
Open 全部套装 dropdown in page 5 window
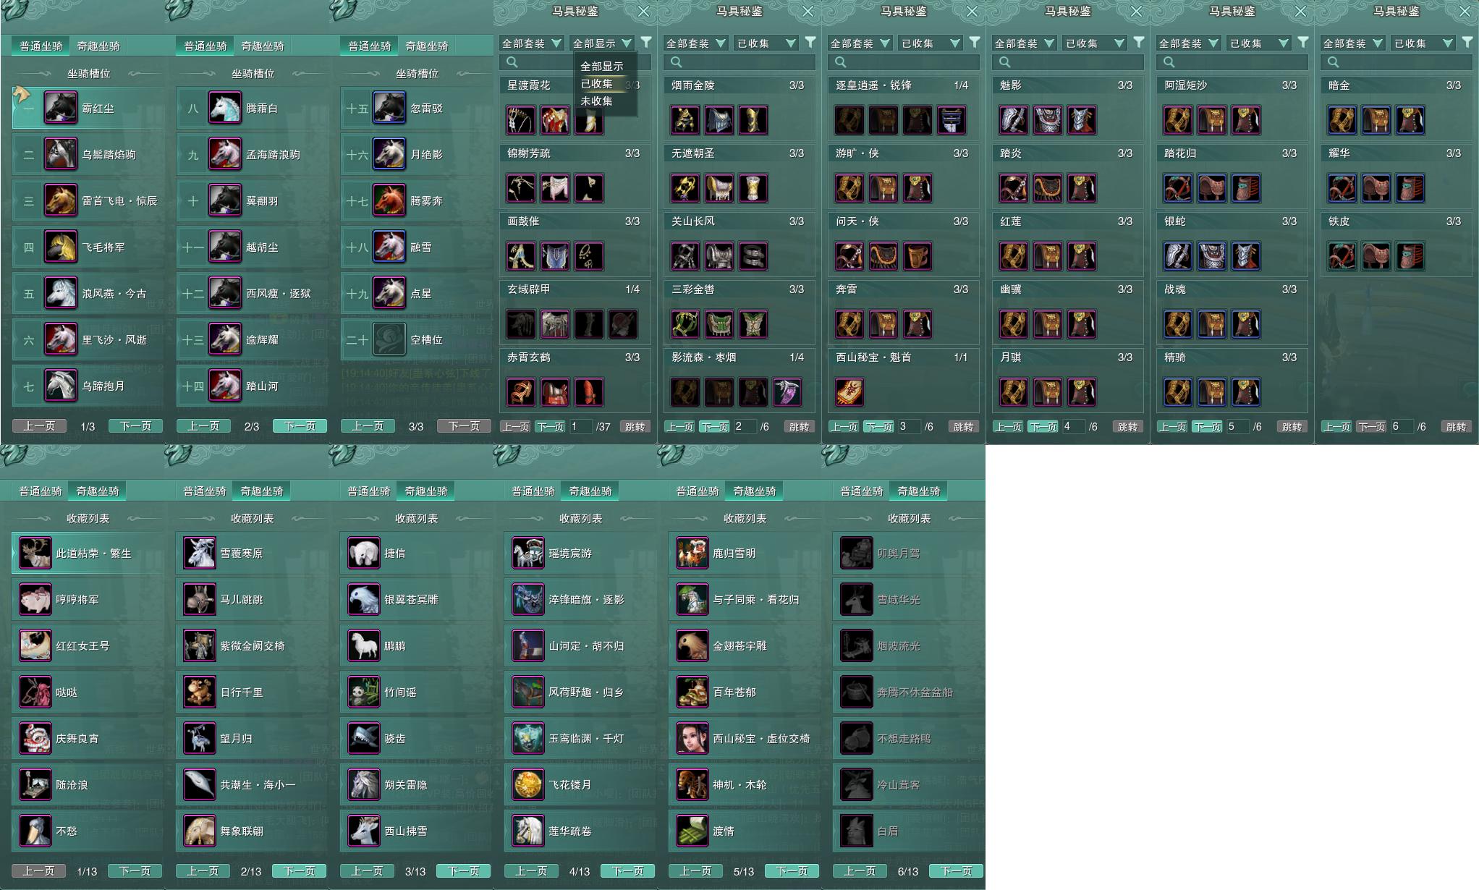[x=1189, y=43]
